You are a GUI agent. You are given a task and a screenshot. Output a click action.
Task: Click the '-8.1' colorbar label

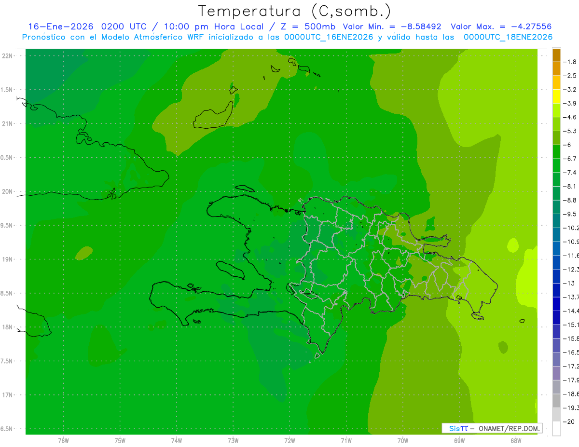click(570, 186)
